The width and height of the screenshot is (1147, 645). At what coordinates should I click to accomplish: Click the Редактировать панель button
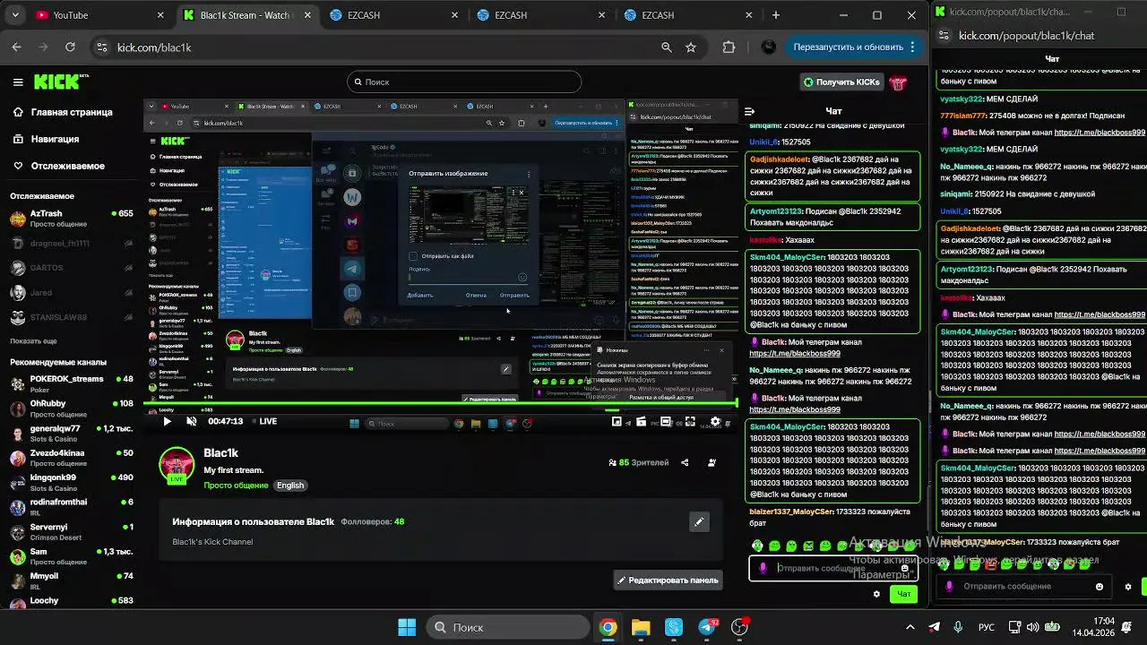[x=668, y=580]
